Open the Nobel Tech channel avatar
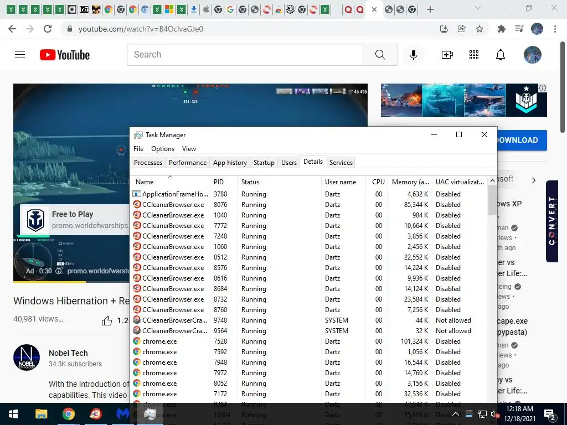This screenshot has width=567, height=425. [x=27, y=357]
